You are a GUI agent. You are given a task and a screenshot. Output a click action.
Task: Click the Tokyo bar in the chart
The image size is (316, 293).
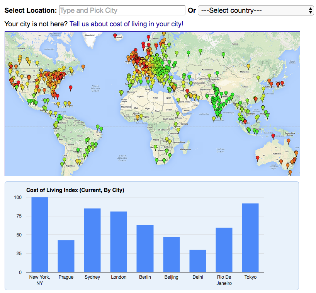[x=250, y=238]
